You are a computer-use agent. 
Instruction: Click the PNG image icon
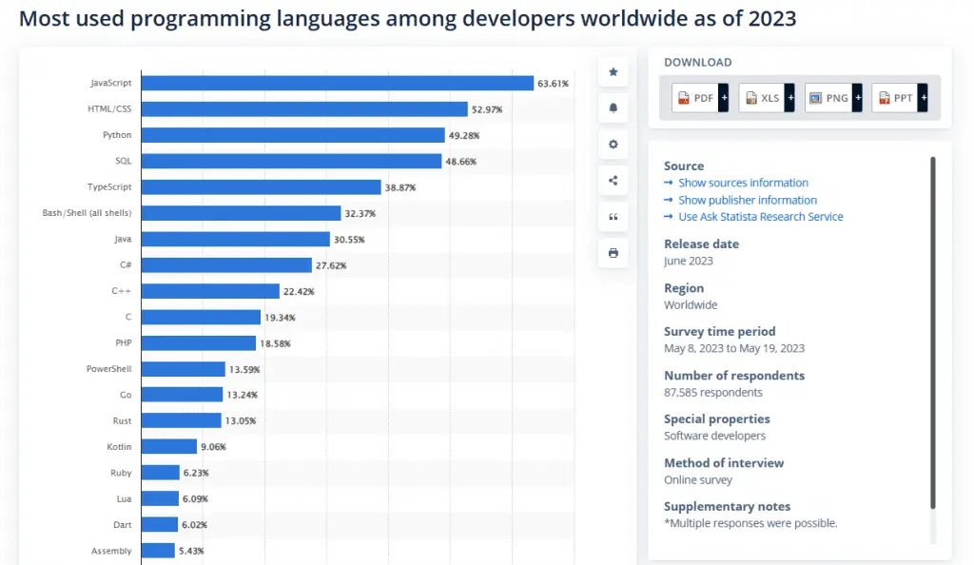[815, 97]
